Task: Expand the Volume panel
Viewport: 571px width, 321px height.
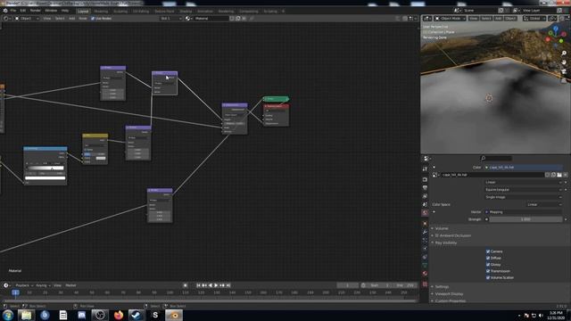Action: 442,228
